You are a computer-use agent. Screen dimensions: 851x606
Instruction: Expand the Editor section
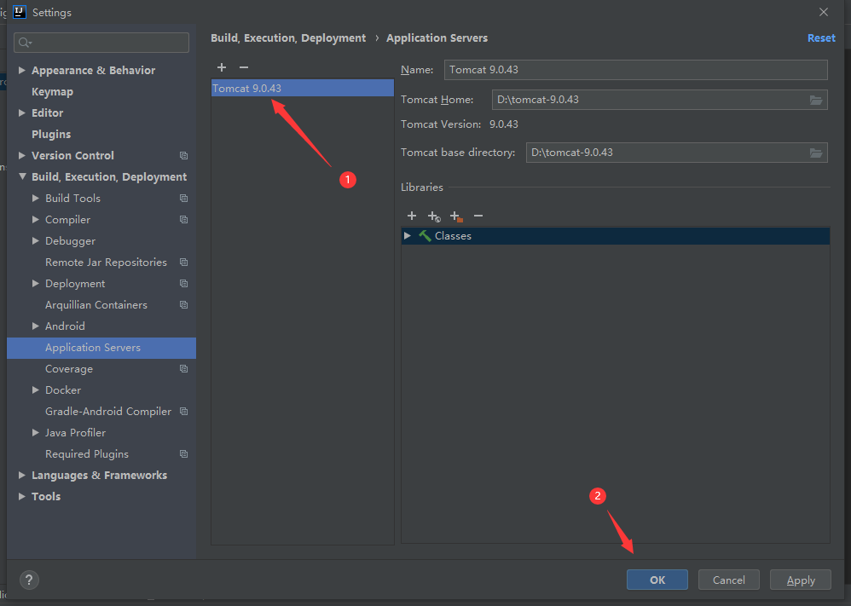click(x=21, y=113)
